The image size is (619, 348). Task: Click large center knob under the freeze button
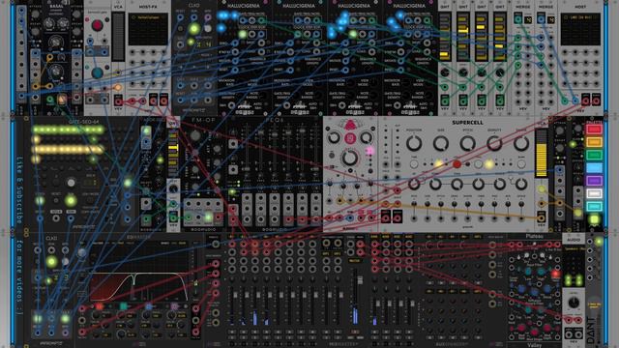click(350, 159)
